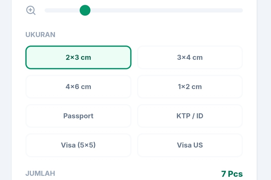Select the 2×3 cm size option
This screenshot has height=180, width=271.
tap(78, 57)
